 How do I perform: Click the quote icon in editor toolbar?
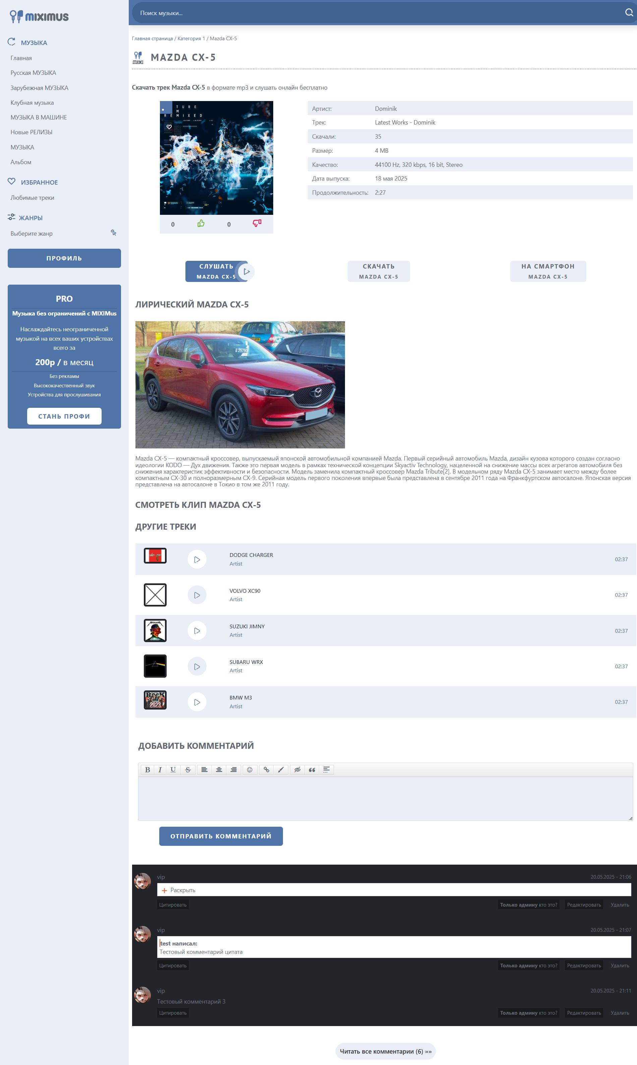pos(312,769)
